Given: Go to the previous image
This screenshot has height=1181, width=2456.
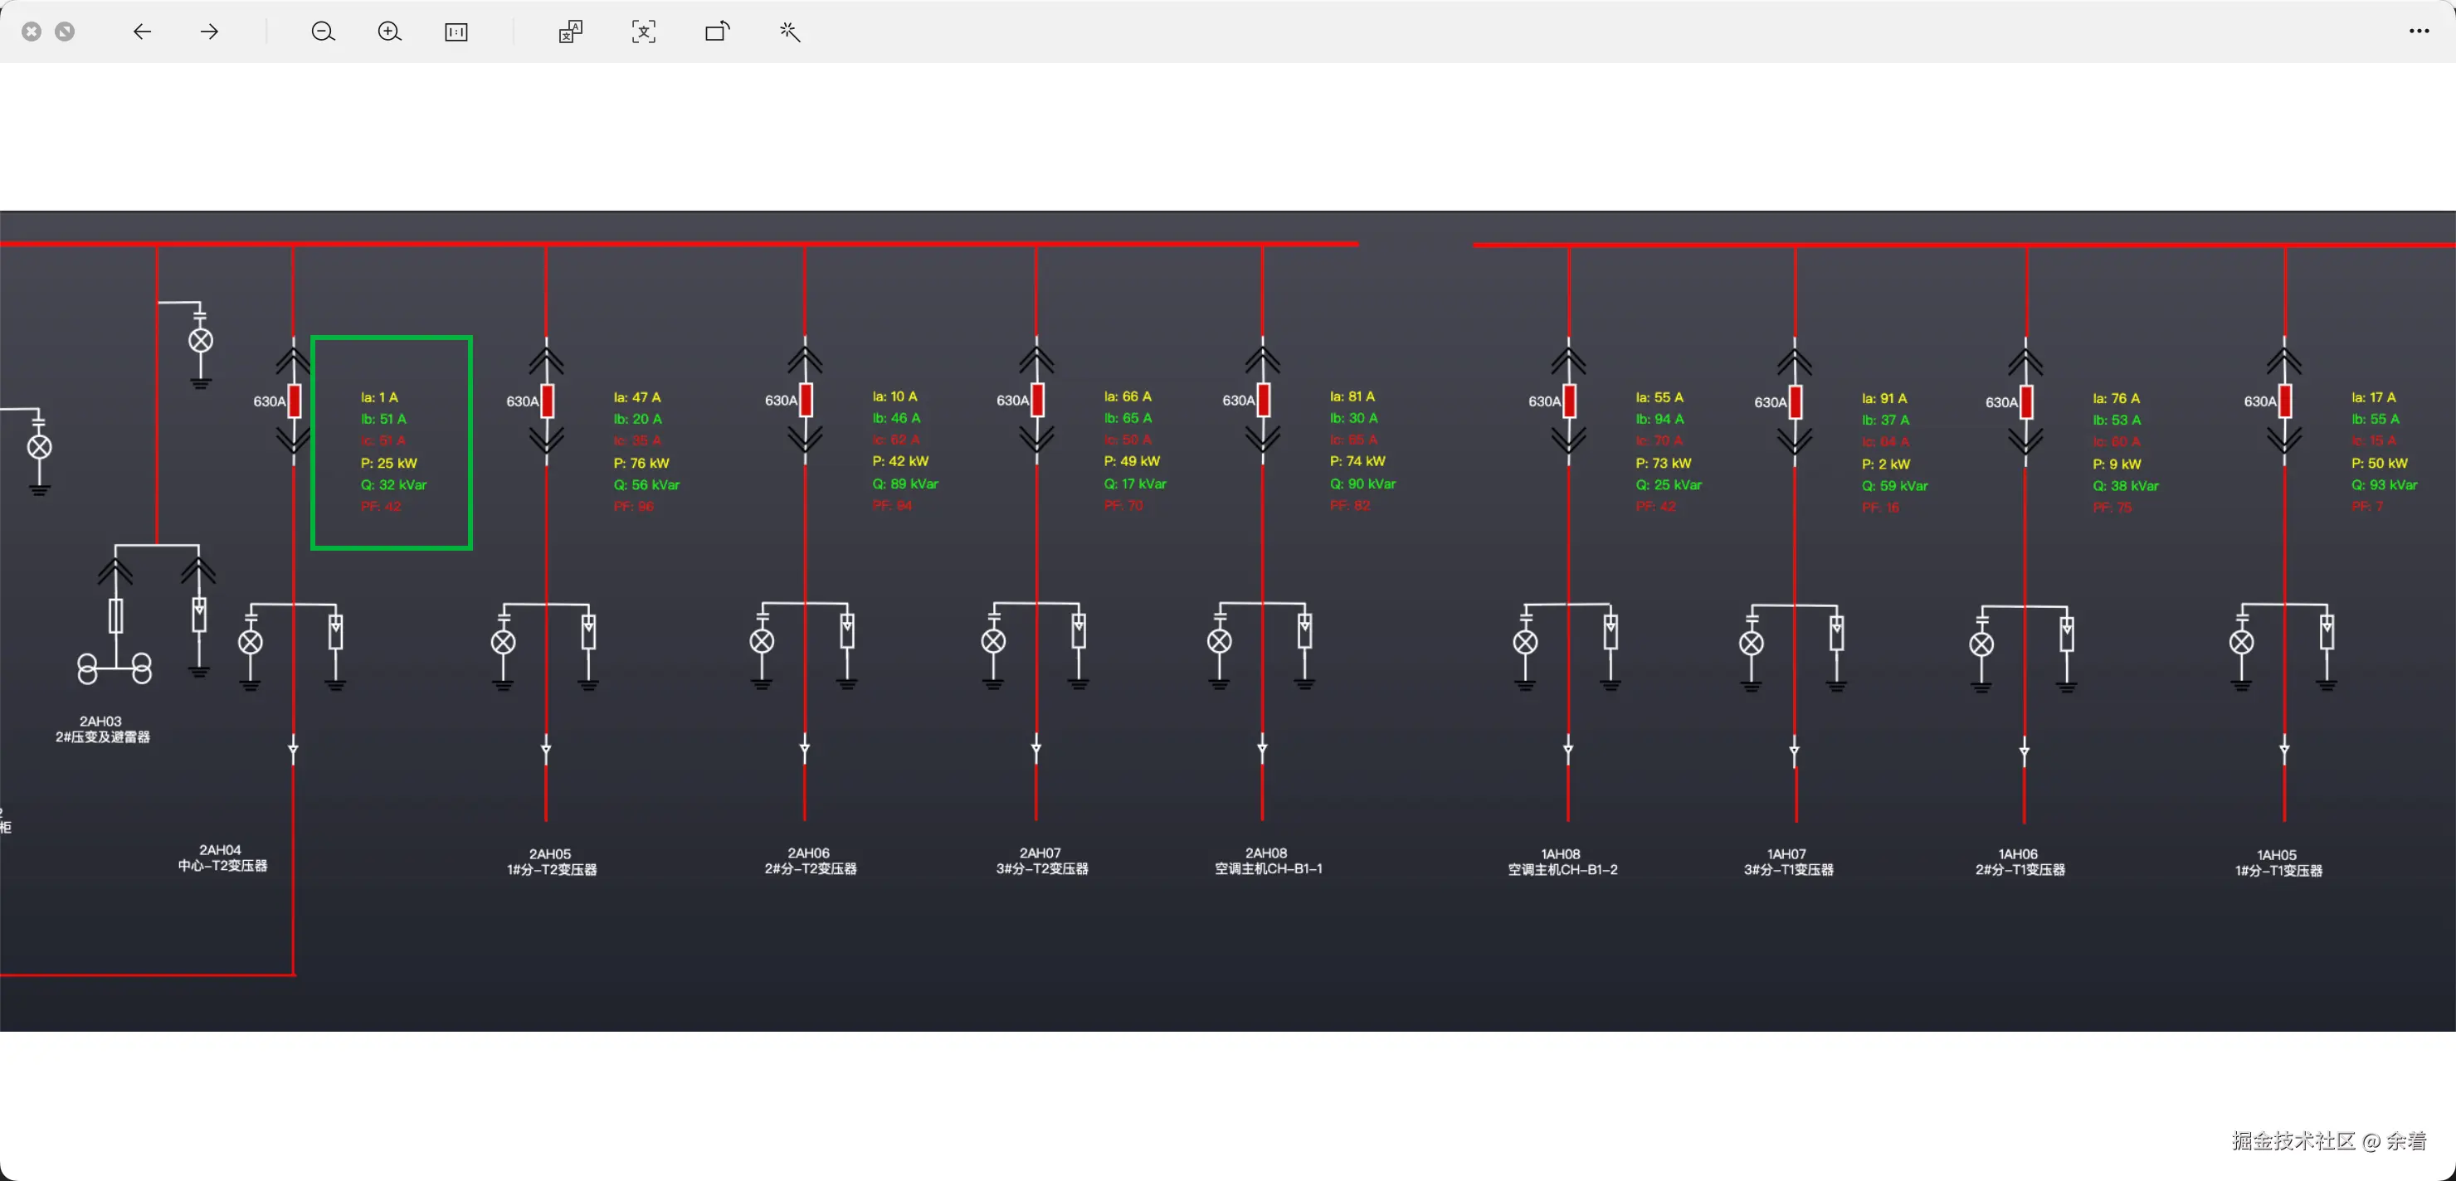Looking at the screenshot, I should click(142, 32).
